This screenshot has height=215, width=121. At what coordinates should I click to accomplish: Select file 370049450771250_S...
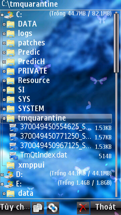(55, 136)
